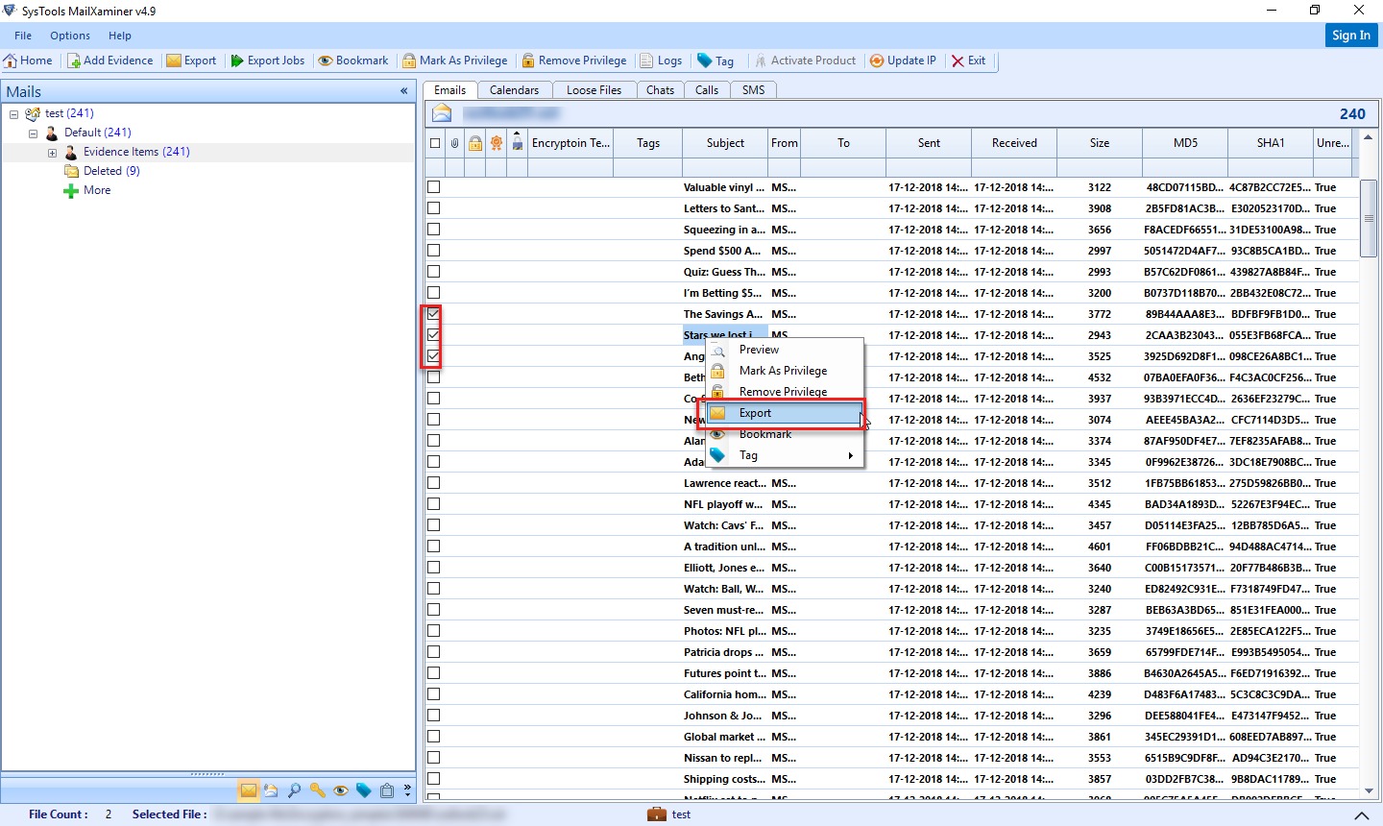The image size is (1383, 826).
Task: Choose Export from context menu
Action: click(x=785, y=413)
